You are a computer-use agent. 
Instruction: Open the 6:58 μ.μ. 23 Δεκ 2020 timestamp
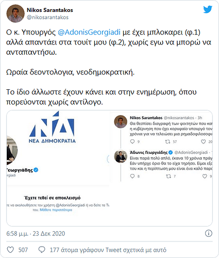tap(36, 234)
